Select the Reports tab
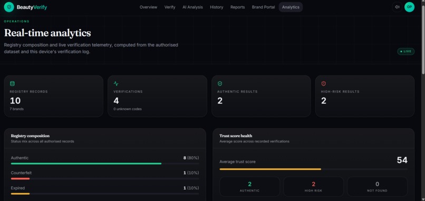The height and width of the screenshot is (201, 425). click(x=237, y=7)
